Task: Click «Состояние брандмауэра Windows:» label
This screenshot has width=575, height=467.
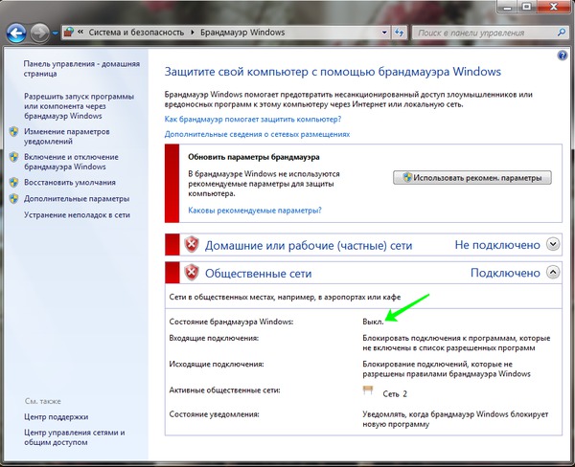Action: (x=231, y=322)
